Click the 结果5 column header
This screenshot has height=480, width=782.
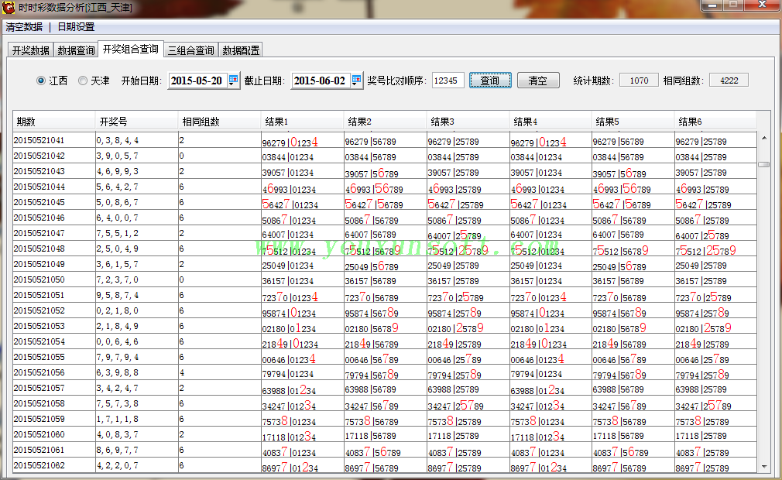(633, 122)
